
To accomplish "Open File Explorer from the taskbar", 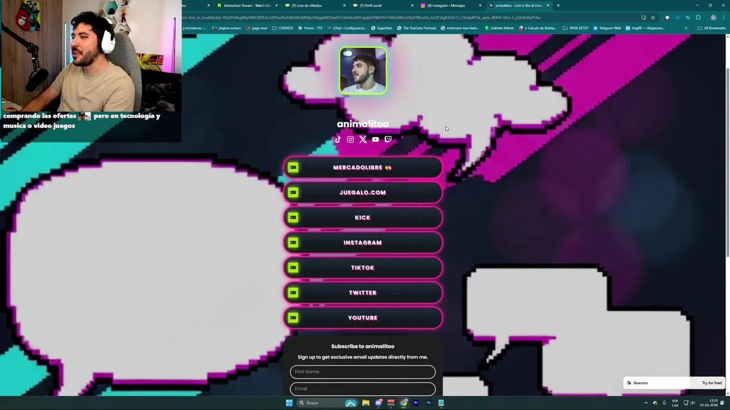I will [x=366, y=403].
